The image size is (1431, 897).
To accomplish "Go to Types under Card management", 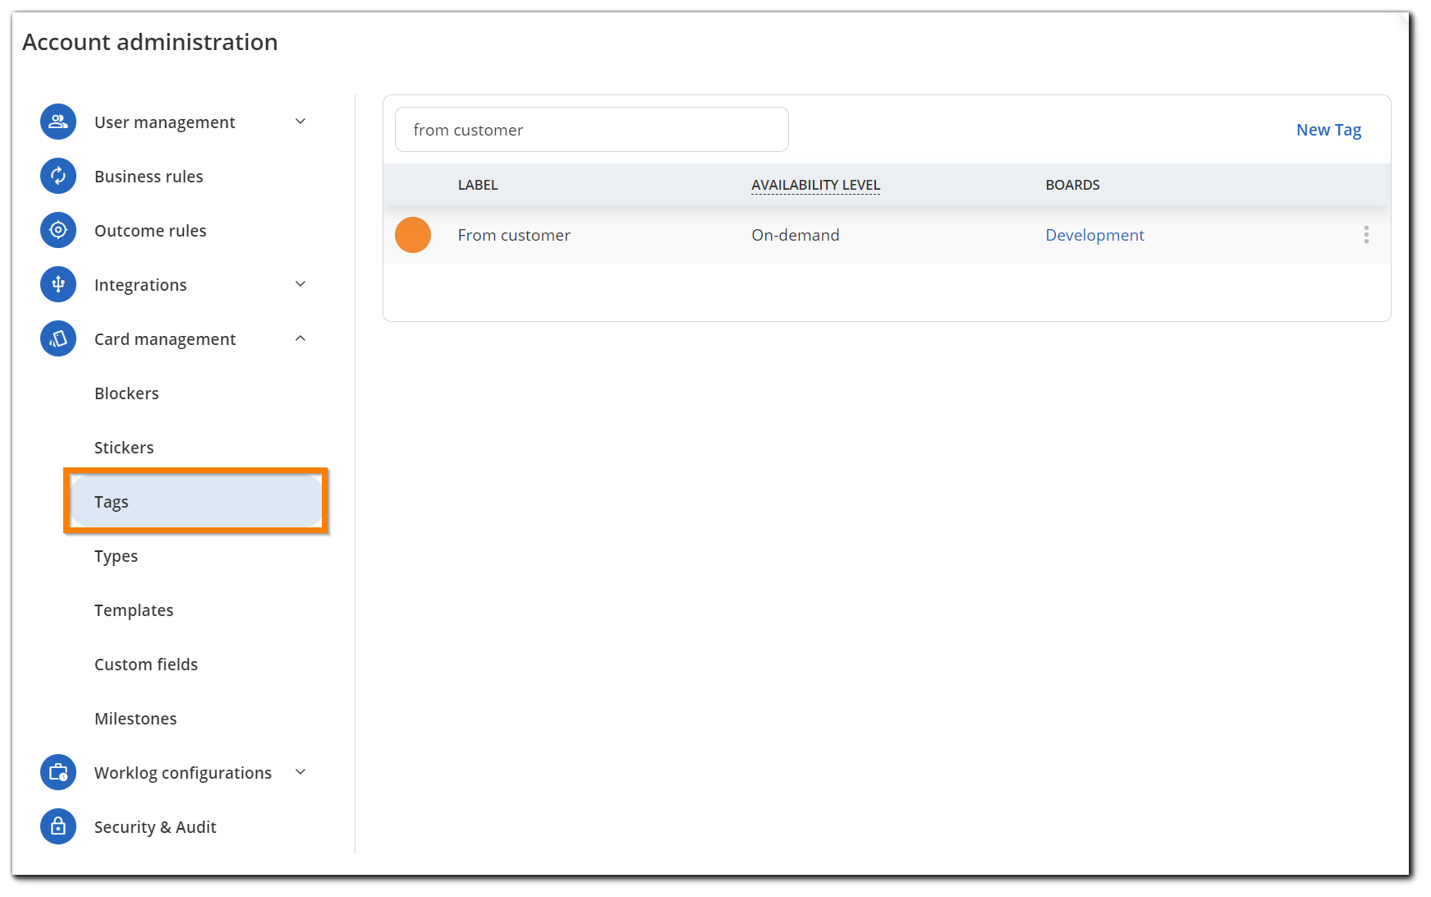I will [x=116, y=556].
